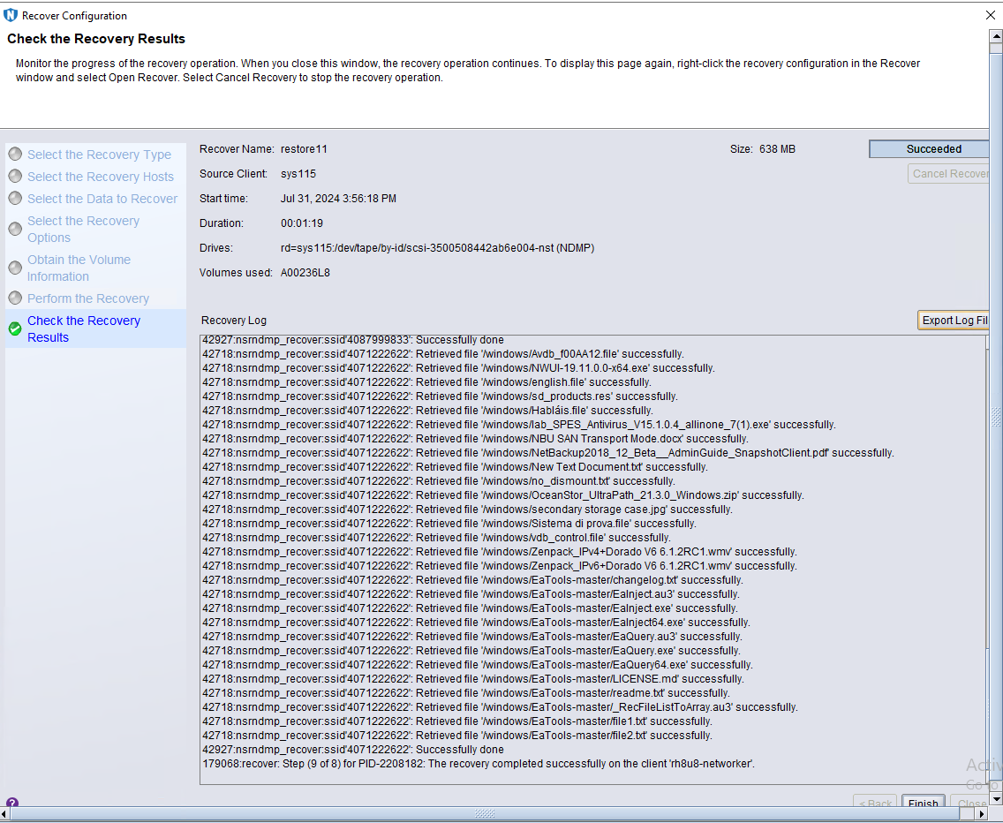Image resolution: width=1003 pixels, height=823 pixels.
Task: Select the log line for Sistema di prova.file
Action: 449,523
